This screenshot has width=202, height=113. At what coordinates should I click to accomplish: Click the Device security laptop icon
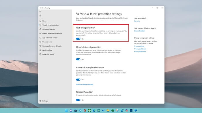(x=40, y=42)
